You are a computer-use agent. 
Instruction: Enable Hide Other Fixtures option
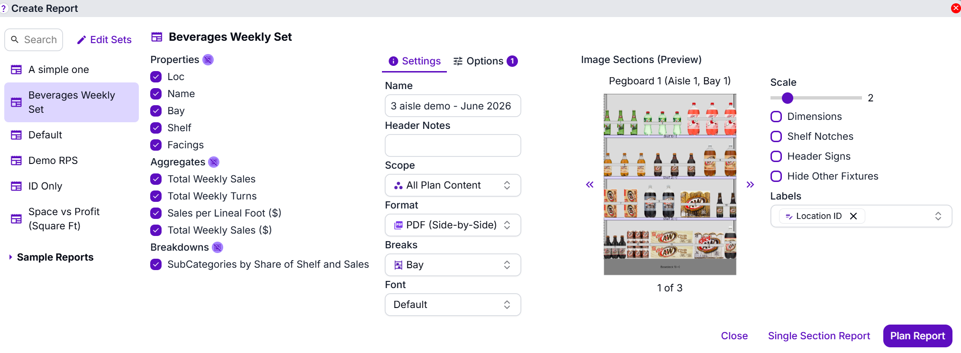click(x=776, y=176)
